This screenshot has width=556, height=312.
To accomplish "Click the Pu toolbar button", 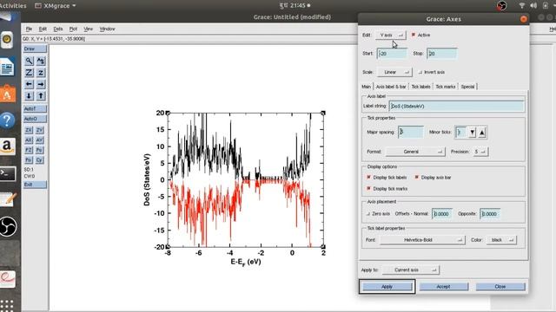I will pyautogui.click(x=39, y=150).
